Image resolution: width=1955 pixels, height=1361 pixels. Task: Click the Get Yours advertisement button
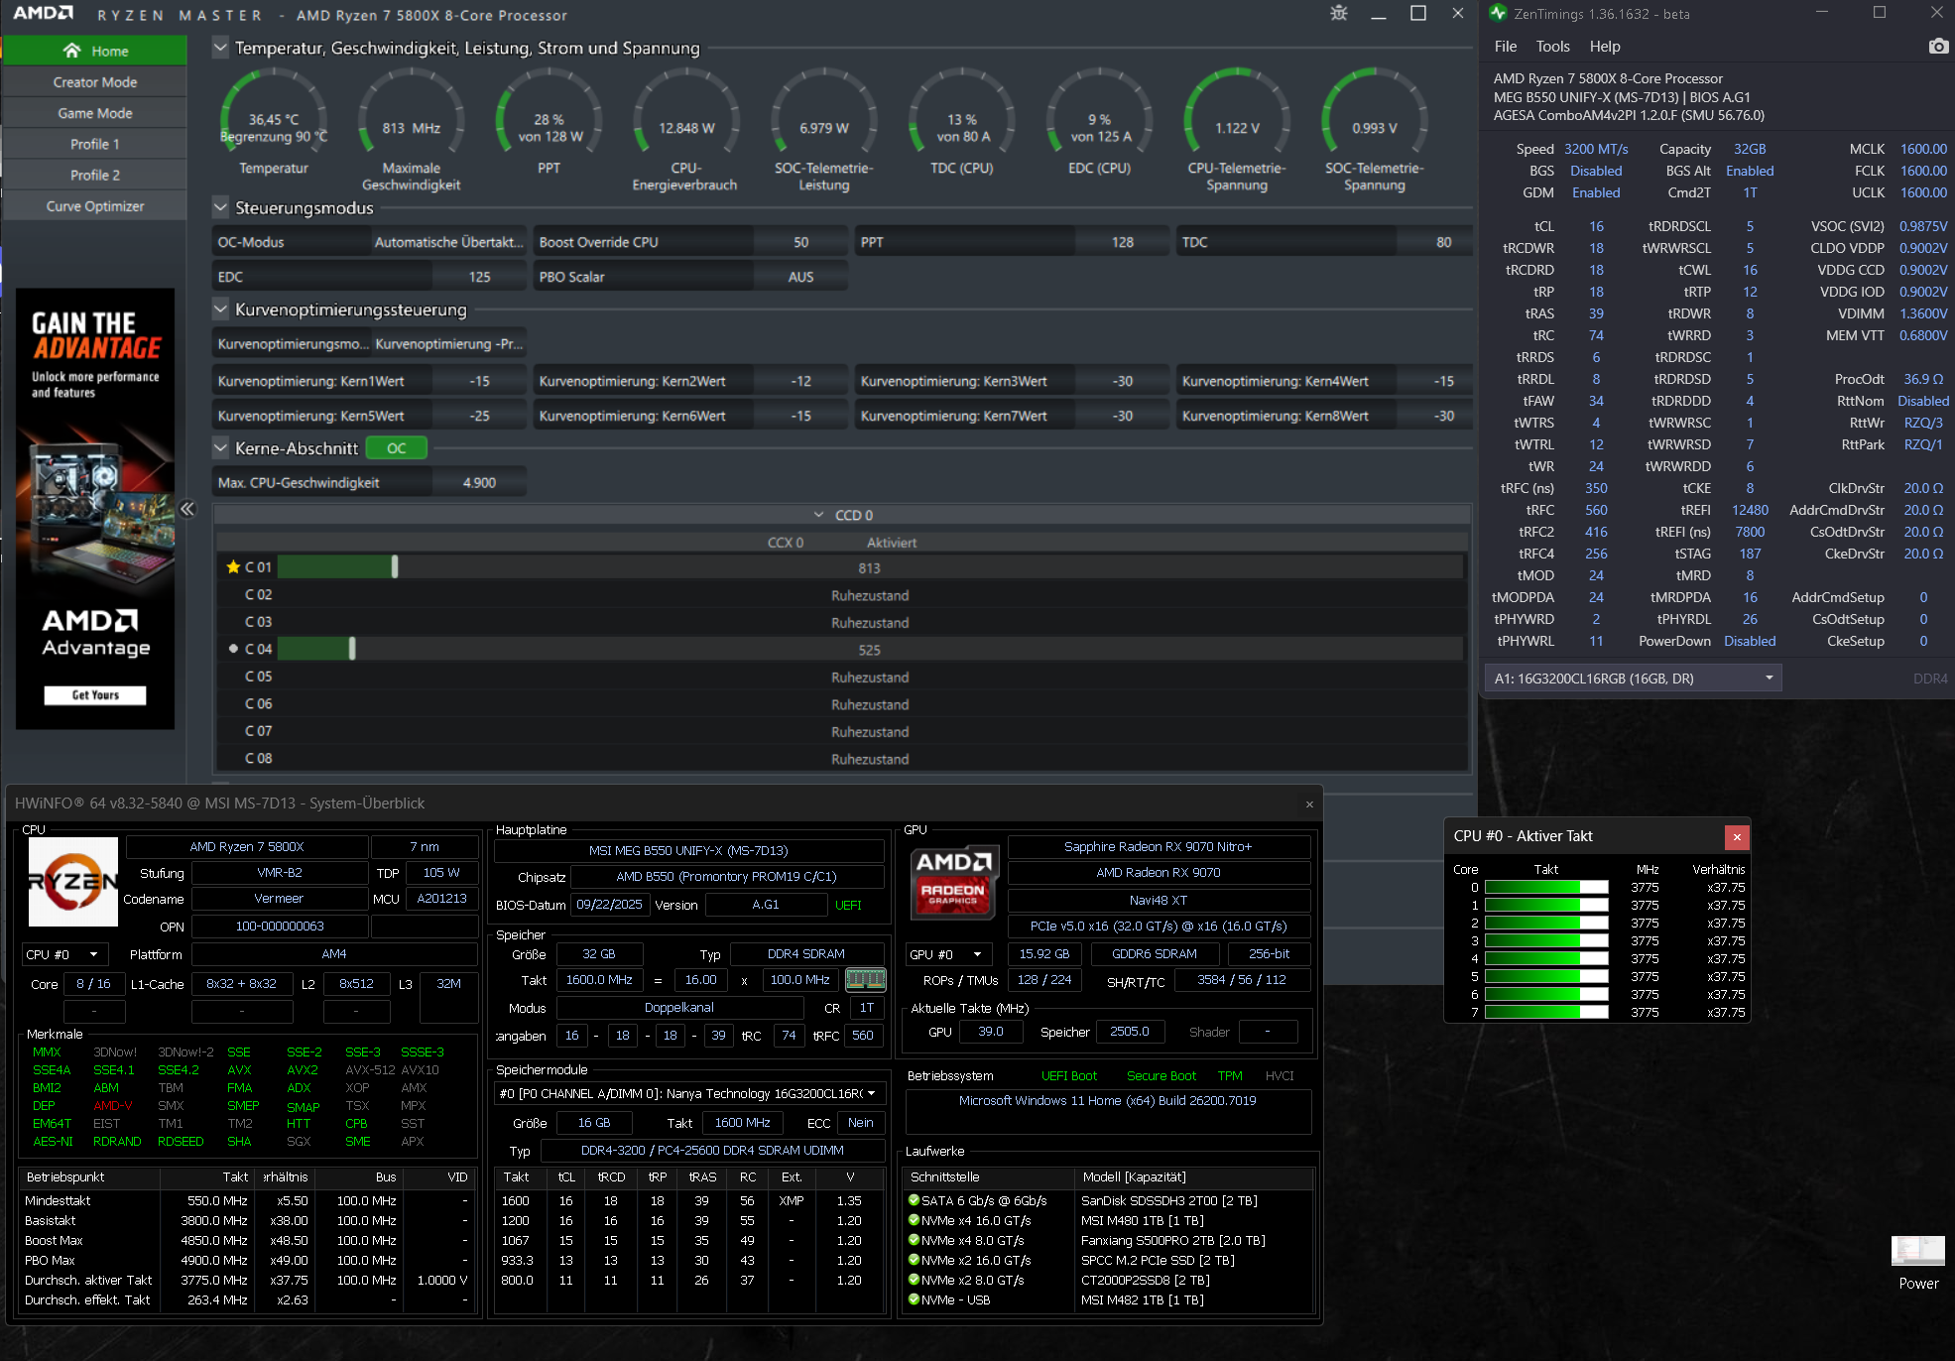click(x=95, y=695)
